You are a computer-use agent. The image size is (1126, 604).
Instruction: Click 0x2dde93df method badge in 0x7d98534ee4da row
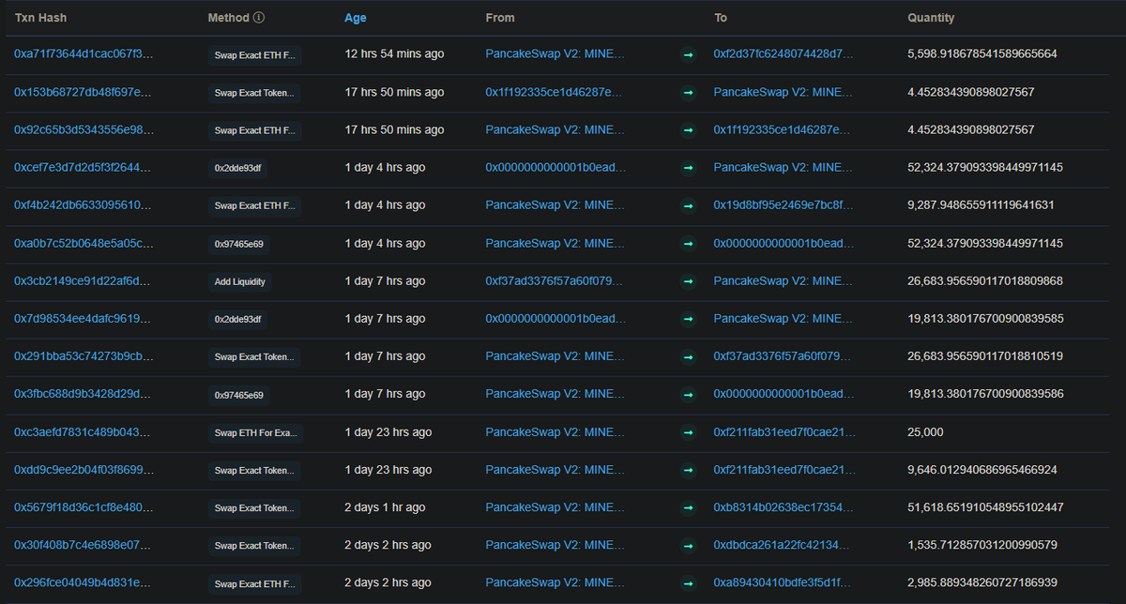click(x=239, y=319)
